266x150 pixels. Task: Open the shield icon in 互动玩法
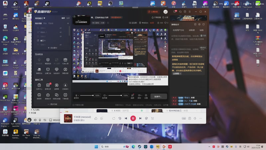[x=48, y=60]
